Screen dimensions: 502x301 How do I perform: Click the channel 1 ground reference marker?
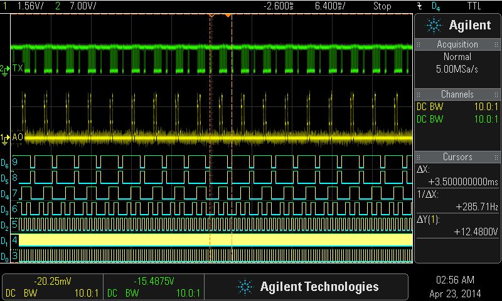(x=5, y=139)
